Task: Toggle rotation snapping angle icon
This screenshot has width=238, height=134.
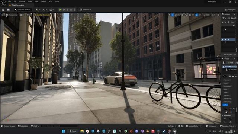Action: pos(197,15)
